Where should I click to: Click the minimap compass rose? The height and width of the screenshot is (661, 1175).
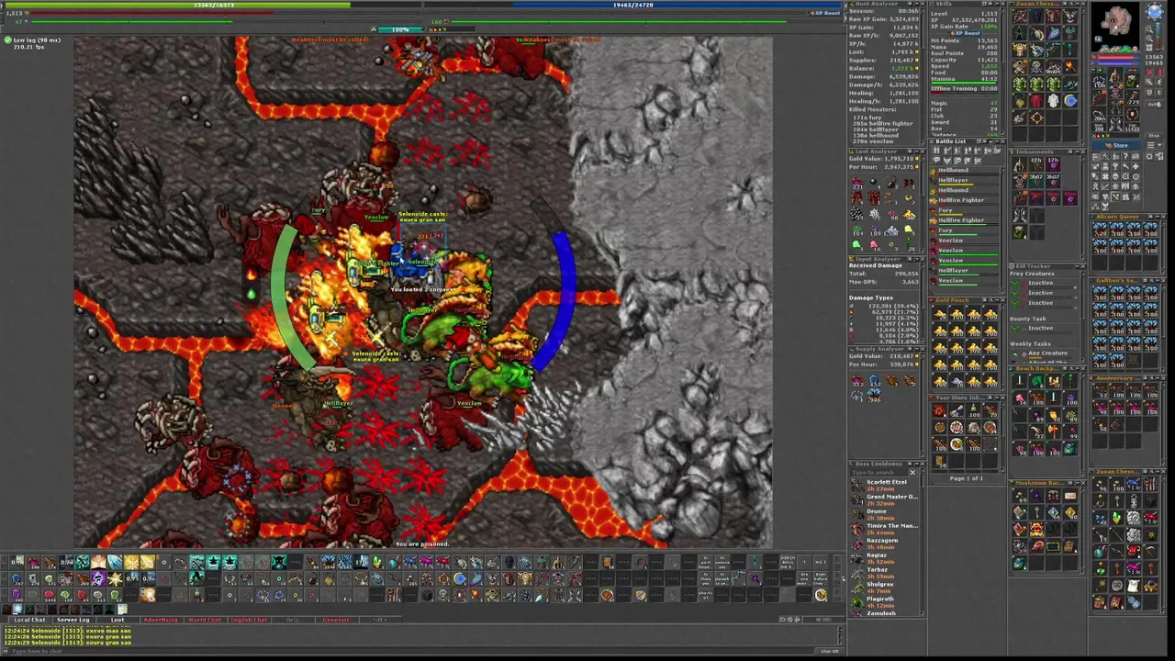coord(1155,12)
